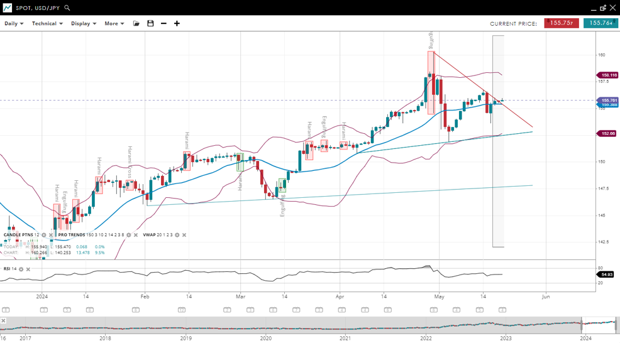The height and width of the screenshot is (343, 620).
Task: Open settings gear for RSI 14 indicator
Action: [x=21, y=269]
